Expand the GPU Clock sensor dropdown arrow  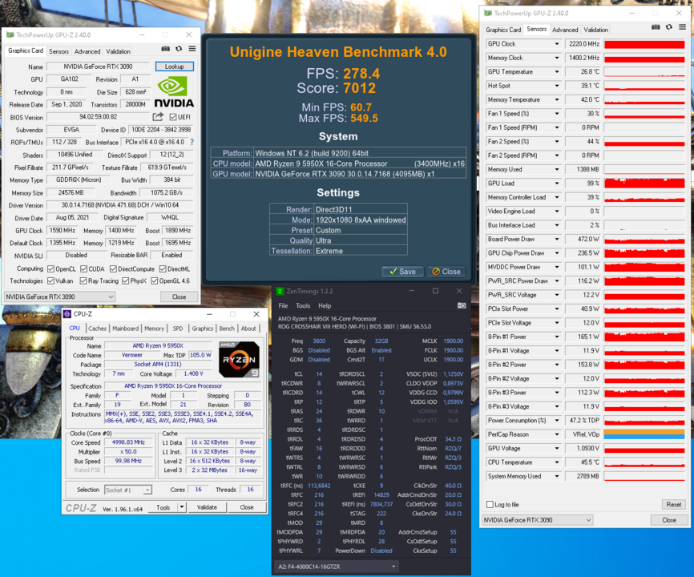click(557, 44)
